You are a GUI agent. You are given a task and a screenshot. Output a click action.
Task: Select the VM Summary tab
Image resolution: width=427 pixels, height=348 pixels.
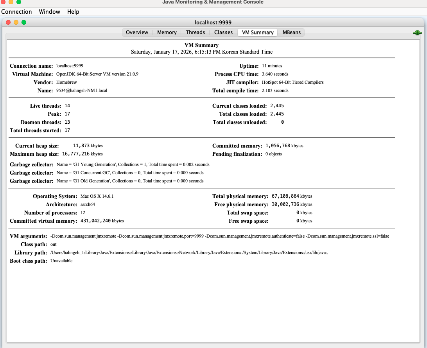point(258,32)
